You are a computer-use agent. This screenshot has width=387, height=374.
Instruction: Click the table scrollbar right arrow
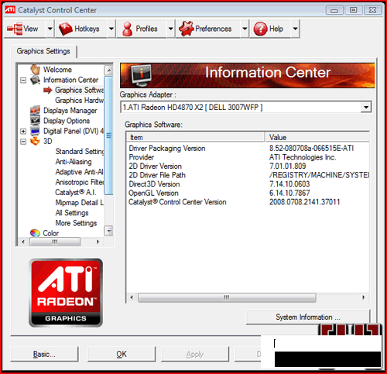(x=363, y=297)
